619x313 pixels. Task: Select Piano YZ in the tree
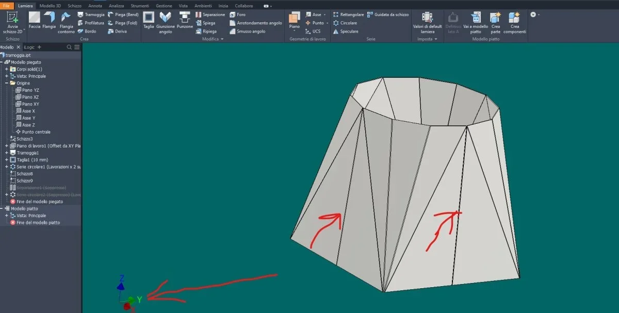[27, 90]
